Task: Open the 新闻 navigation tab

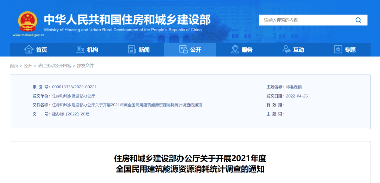Action: [139, 50]
